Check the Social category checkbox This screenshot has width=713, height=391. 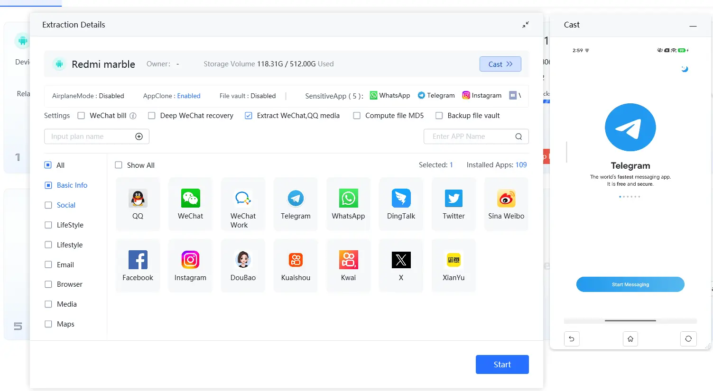(48, 205)
